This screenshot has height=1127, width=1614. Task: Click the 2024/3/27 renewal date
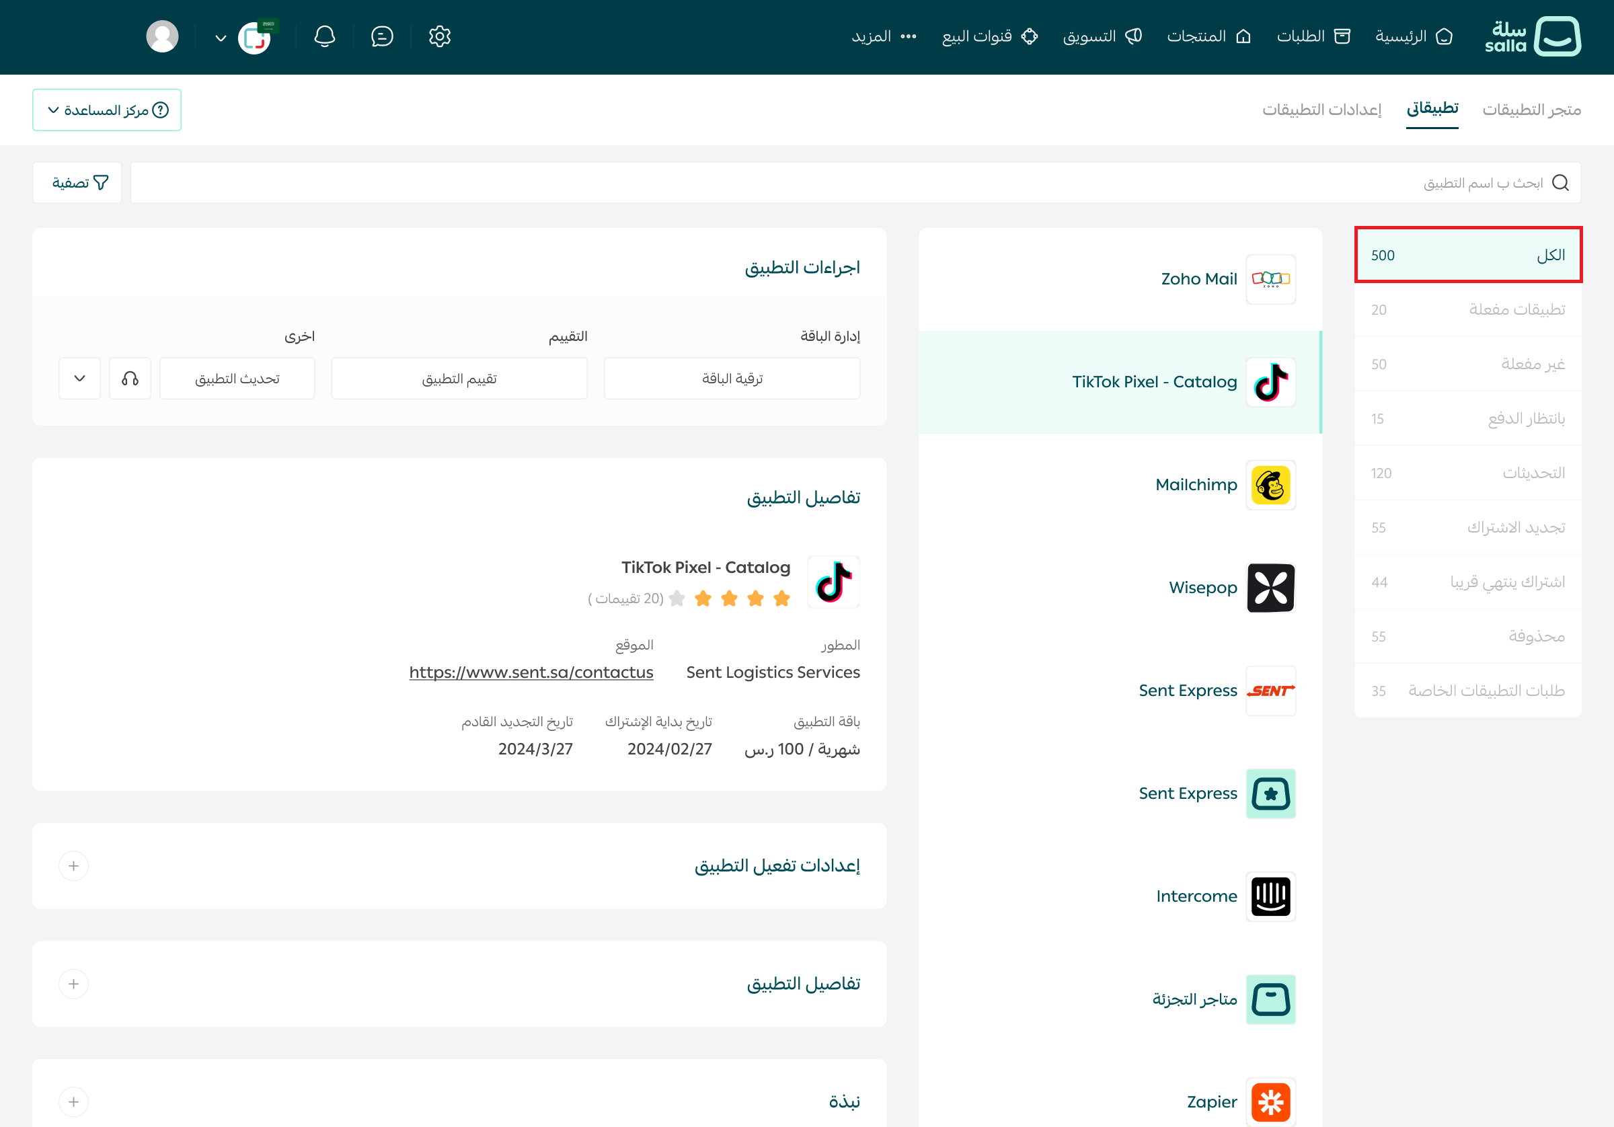535,748
